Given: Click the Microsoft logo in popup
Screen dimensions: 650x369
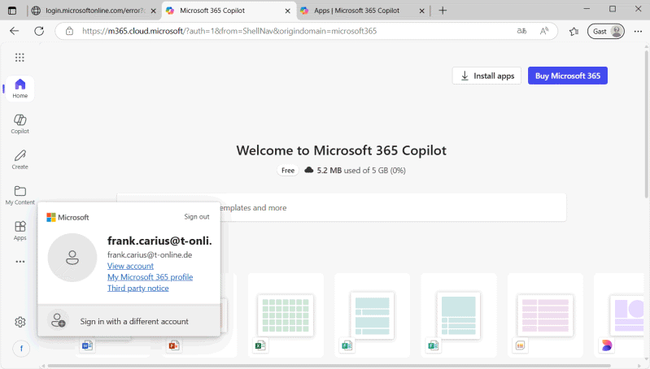Looking at the screenshot, I should 68,218.
